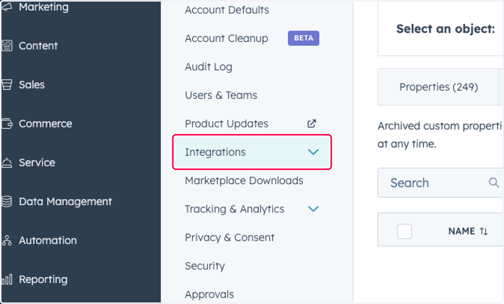This screenshot has height=304, width=504.
Task: Click the external link icon beside Product Updates
Action: tap(312, 124)
